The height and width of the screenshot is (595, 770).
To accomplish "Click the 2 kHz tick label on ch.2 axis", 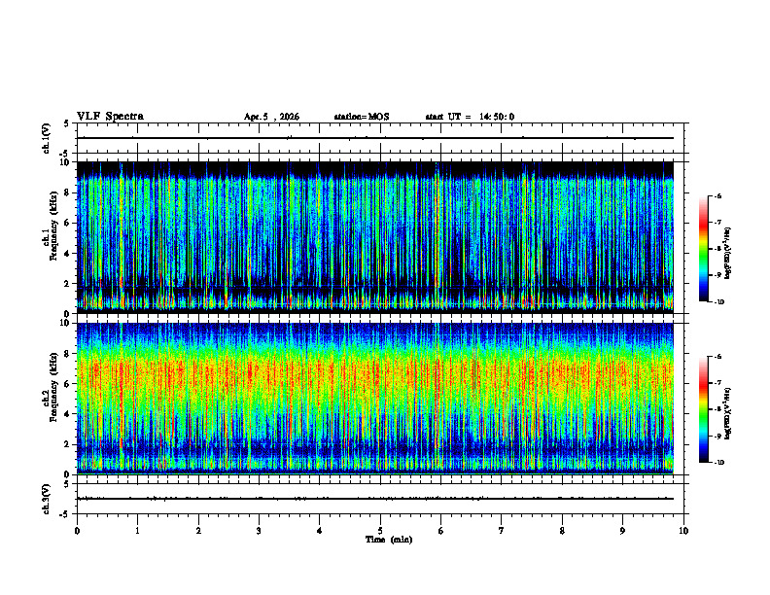I will tap(68, 444).
